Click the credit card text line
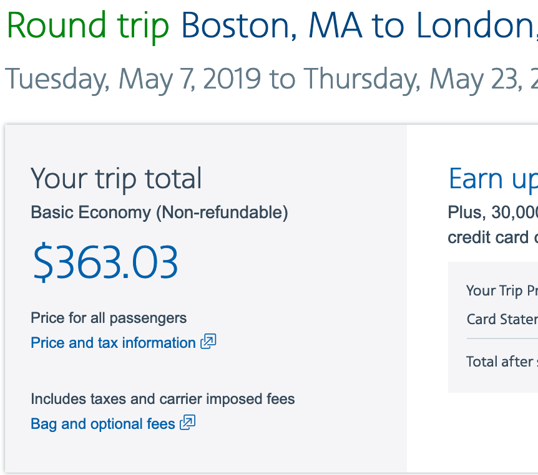 click(492, 238)
